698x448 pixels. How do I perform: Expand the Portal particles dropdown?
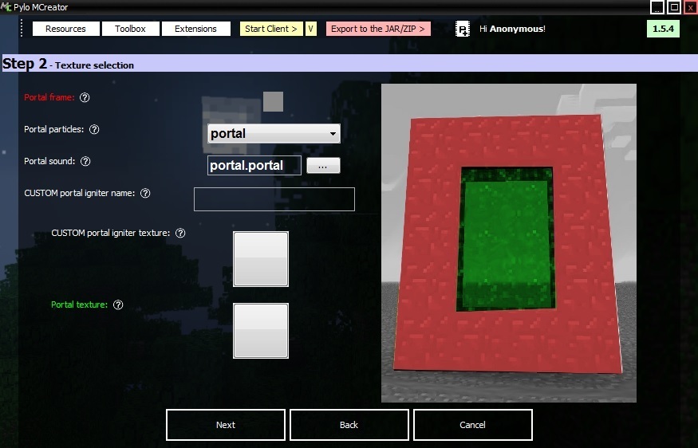(332, 134)
